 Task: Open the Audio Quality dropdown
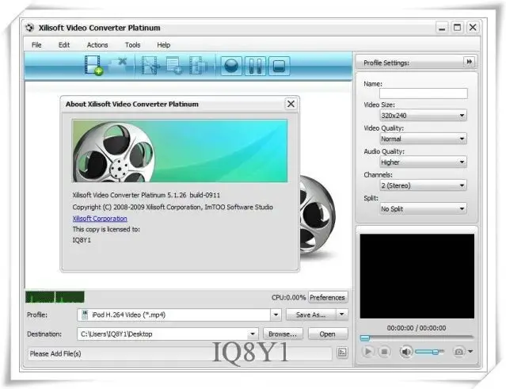click(x=424, y=162)
